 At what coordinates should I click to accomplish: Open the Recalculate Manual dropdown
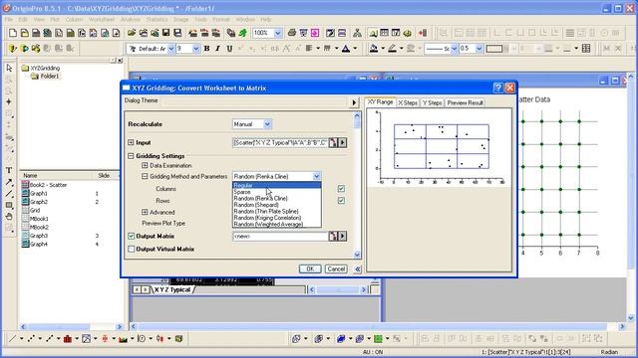pyautogui.click(x=267, y=124)
